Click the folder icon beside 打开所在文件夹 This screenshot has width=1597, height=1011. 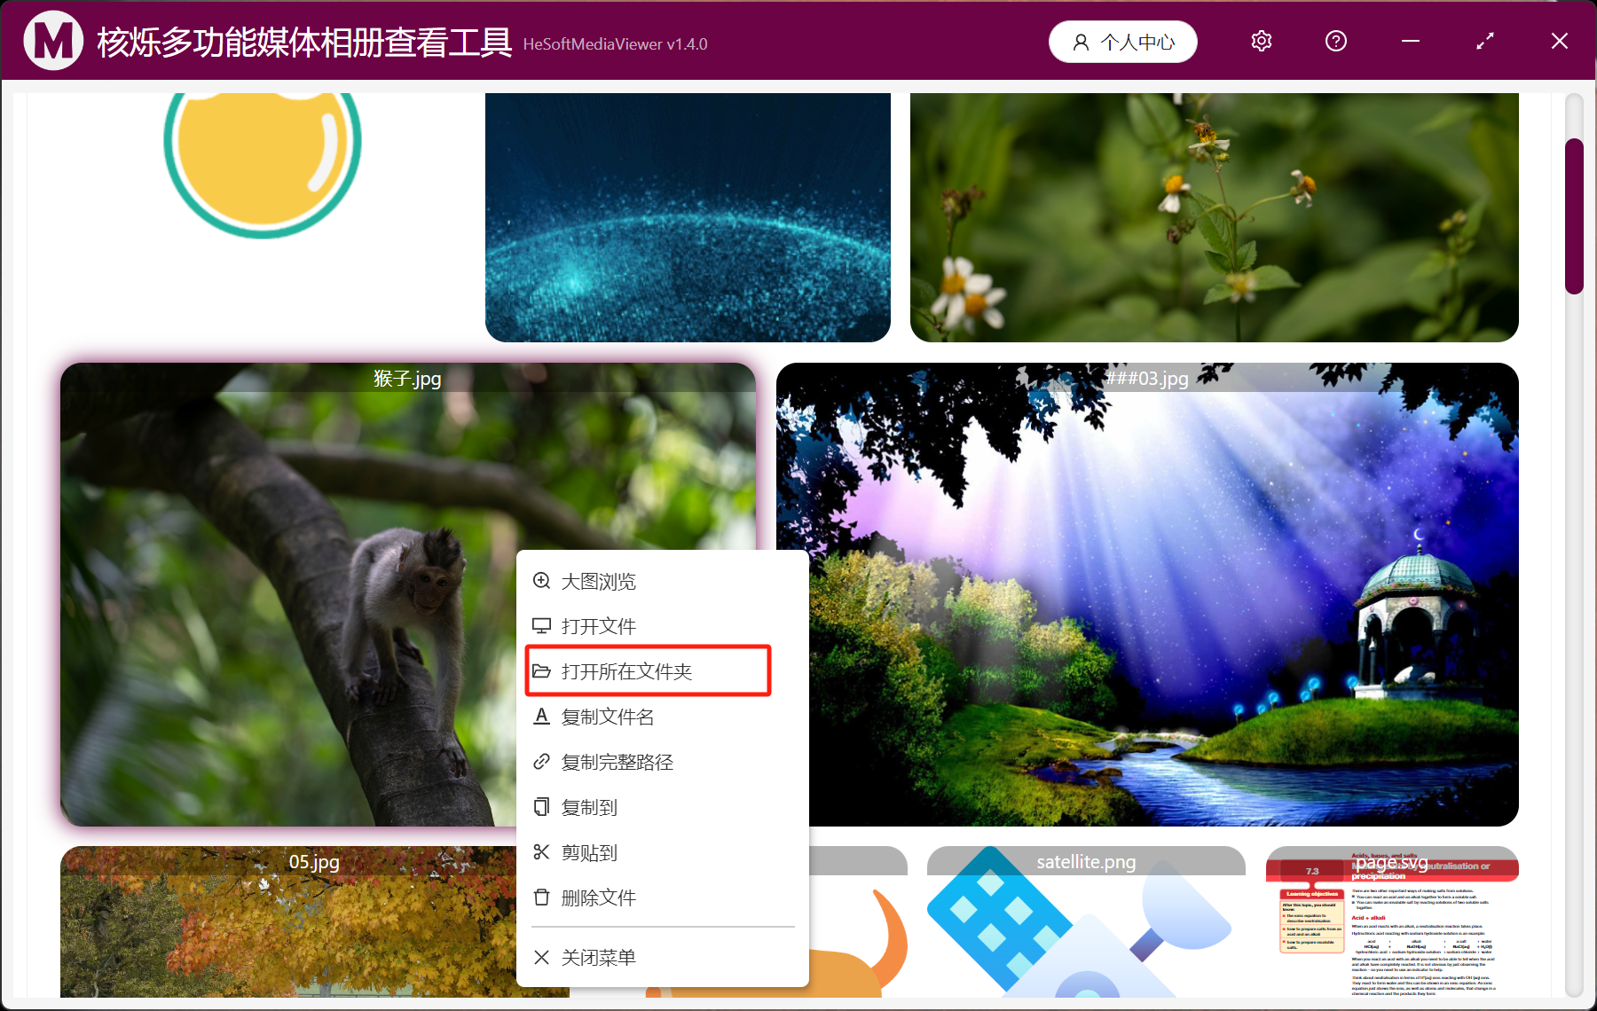(542, 671)
